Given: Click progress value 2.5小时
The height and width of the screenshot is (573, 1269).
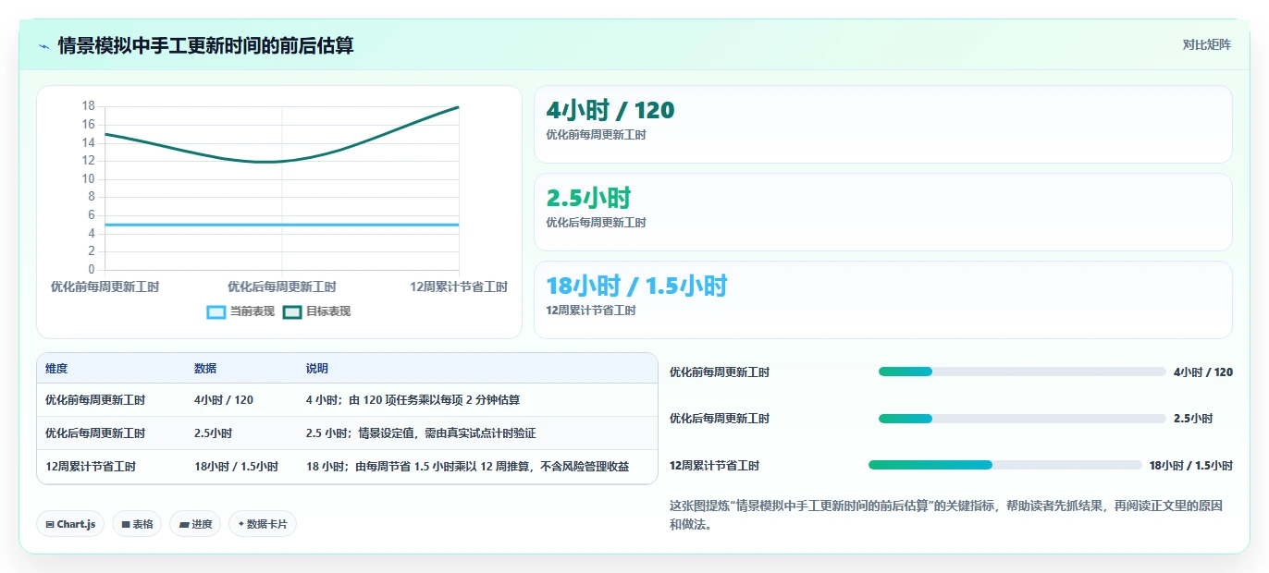Looking at the screenshot, I should (x=1193, y=419).
